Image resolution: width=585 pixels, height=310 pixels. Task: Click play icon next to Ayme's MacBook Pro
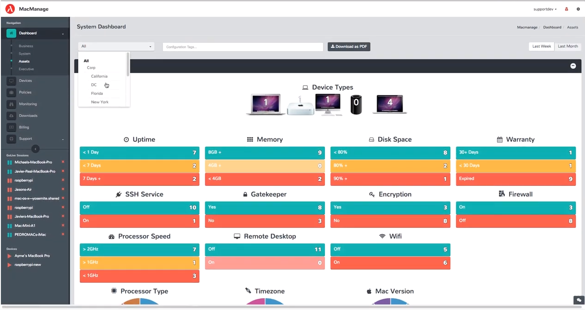click(9, 256)
